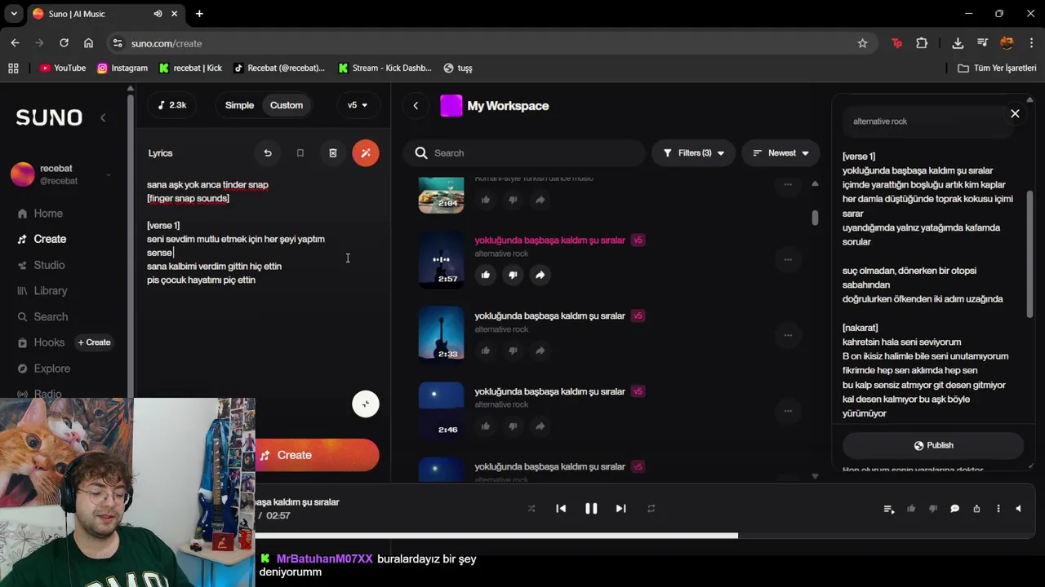Image resolution: width=1045 pixels, height=587 pixels.
Task: Share the 2:46 moon thumbnail song
Action: [540, 426]
